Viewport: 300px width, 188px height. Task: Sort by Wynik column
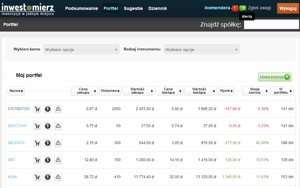(x=226, y=91)
